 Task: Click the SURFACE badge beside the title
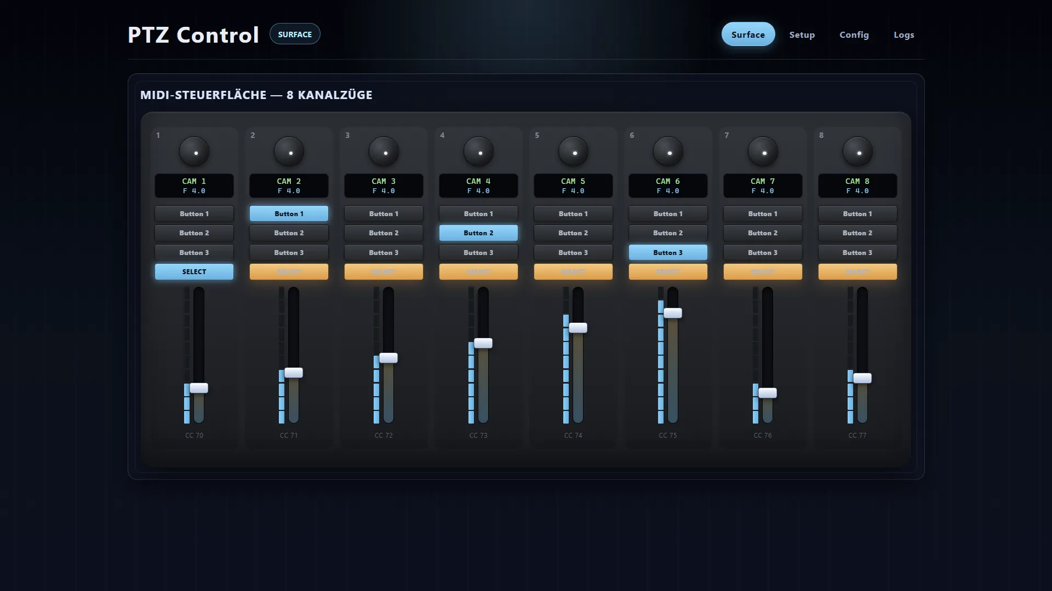[x=295, y=34]
